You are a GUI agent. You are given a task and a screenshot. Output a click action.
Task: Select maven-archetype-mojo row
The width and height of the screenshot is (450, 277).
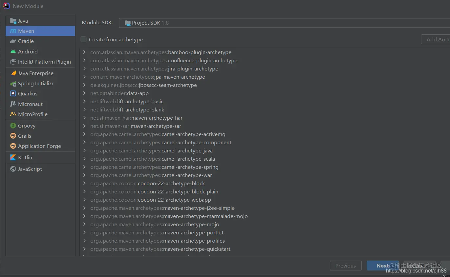coord(265,224)
